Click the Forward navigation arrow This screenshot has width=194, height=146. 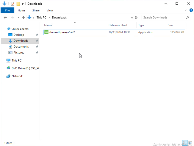[12, 18]
